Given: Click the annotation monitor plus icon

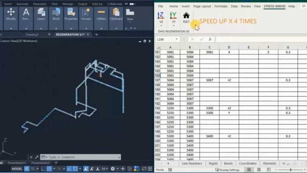Looking at the screenshot, I should 123,169.
